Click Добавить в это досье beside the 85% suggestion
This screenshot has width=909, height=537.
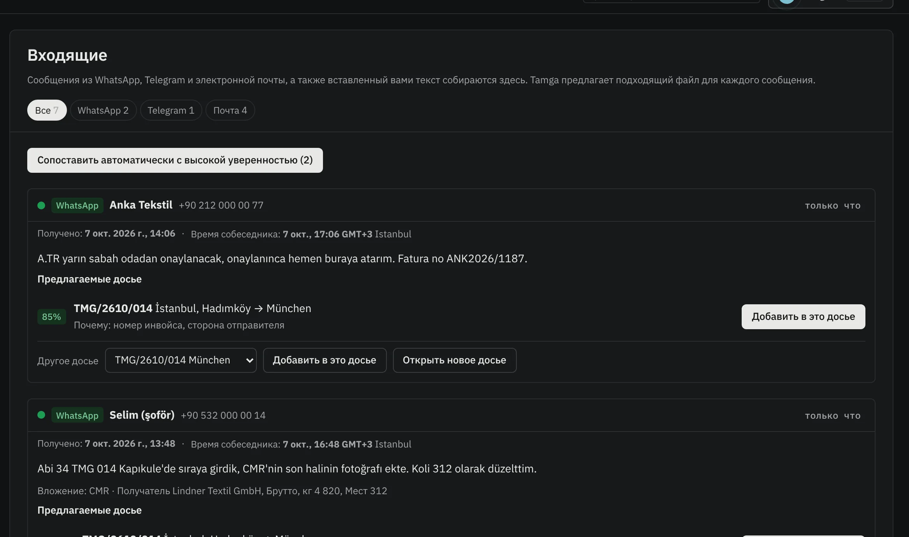click(803, 316)
